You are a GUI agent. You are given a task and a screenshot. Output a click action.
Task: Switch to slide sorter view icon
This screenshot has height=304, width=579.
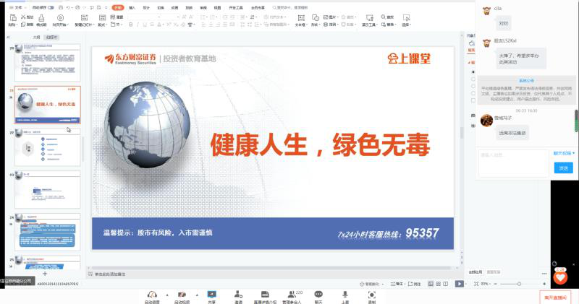(x=439, y=284)
